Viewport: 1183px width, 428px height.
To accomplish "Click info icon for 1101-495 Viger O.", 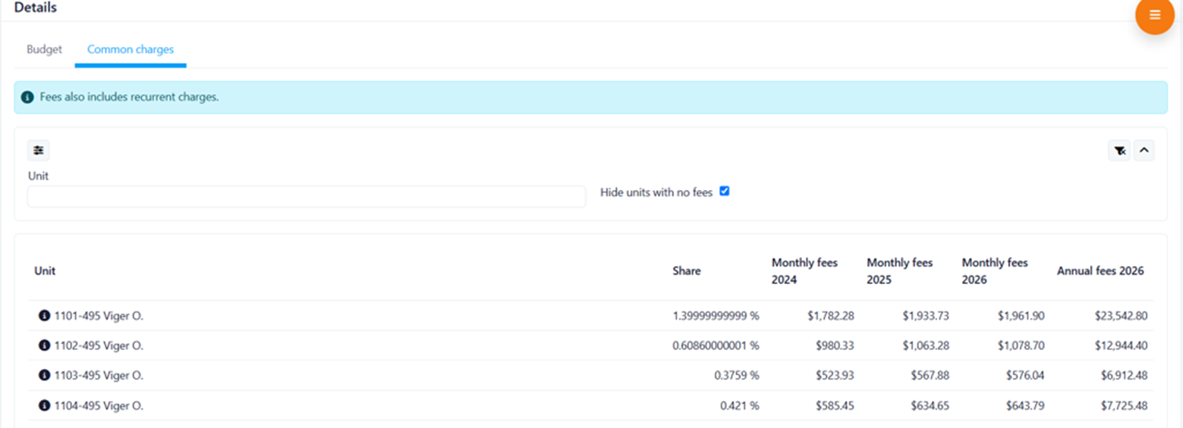I will point(44,316).
